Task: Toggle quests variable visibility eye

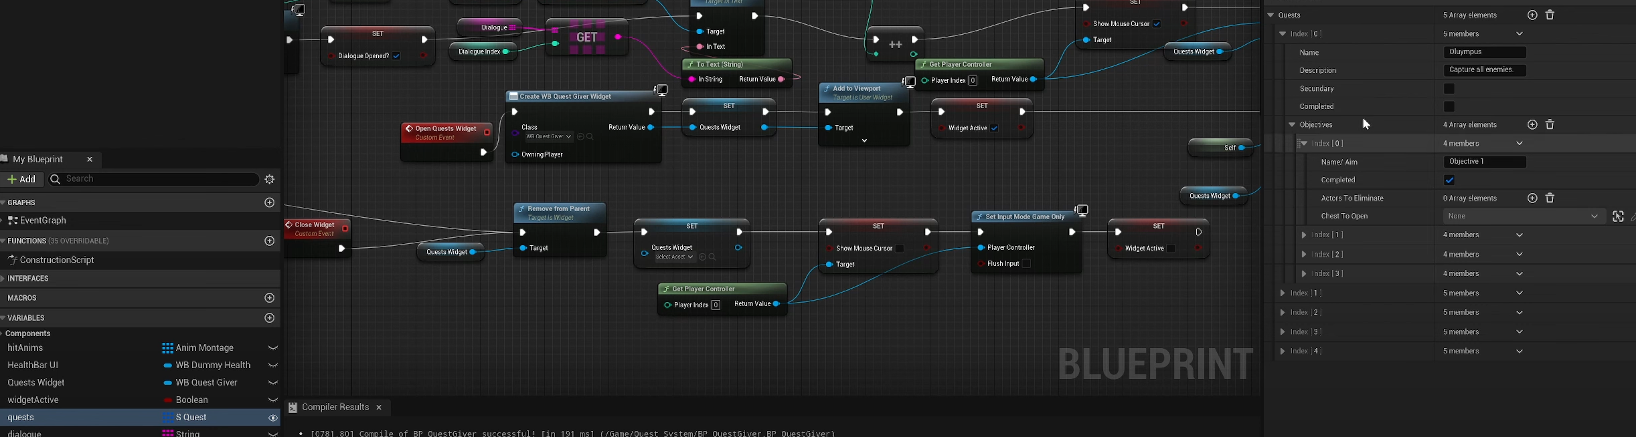Action: tap(273, 418)
